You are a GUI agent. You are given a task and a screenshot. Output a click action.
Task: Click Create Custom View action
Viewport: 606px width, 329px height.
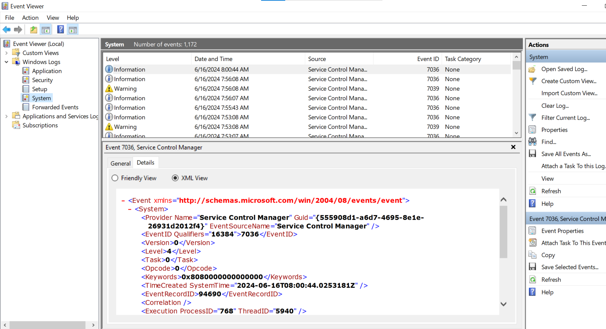pyautogui.click(x=569, y=81)
